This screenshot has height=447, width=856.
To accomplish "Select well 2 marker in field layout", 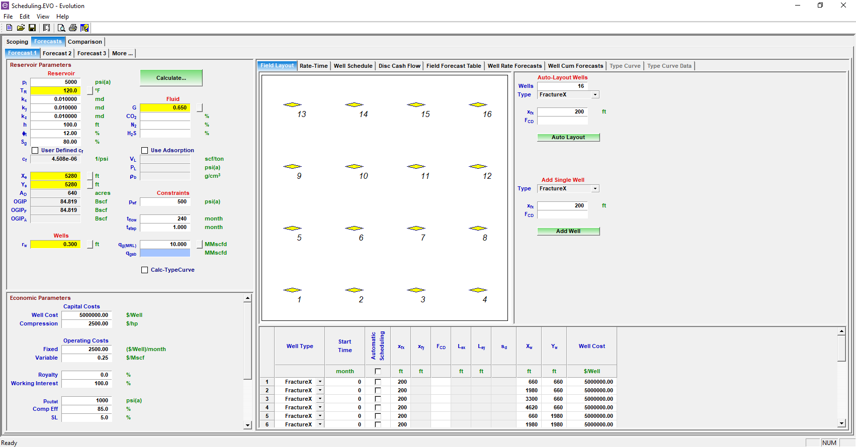I will pyautogui.click(x=354, y=290).
